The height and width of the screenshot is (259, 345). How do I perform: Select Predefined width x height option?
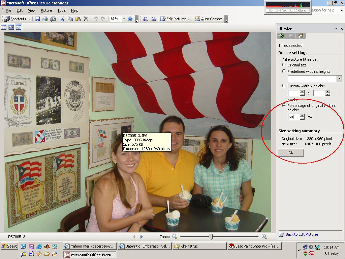[284, 71]
